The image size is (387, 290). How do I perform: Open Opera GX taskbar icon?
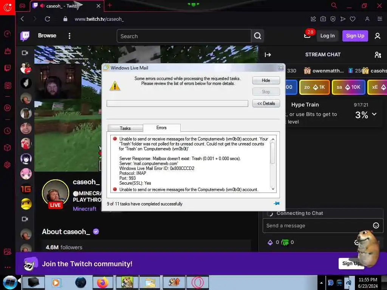pyautogui.click(x=197, y=282)
